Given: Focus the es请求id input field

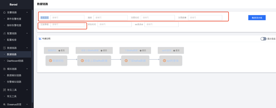Looking at the screenshot, I should (x=161, y=25).
